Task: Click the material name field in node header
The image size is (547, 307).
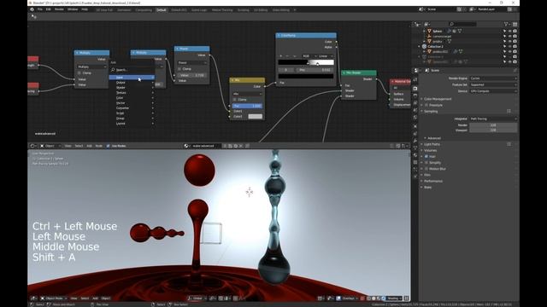Action: pos(205,146)
